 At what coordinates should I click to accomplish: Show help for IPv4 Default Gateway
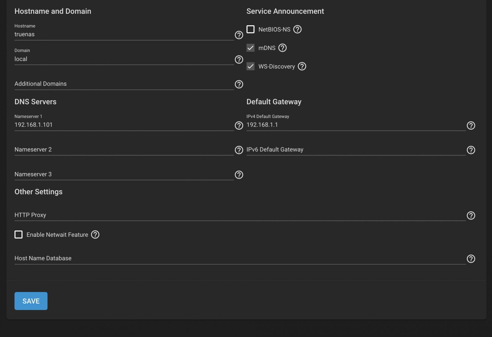(471, 126)
